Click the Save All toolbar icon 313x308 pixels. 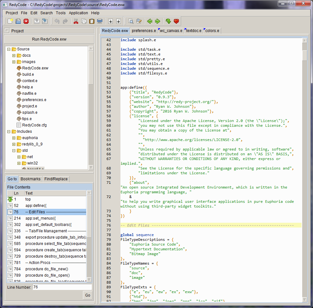coord(45,21)
